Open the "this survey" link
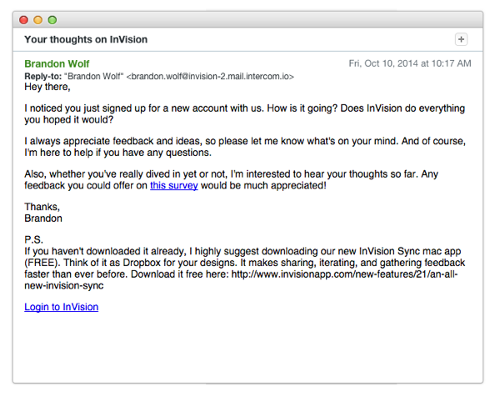This screenshot has width=500, height=397. coord(174,185)
